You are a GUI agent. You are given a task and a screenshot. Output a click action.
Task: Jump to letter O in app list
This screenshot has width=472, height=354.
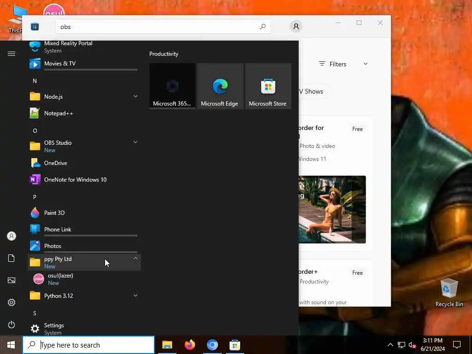coord(35,130)
